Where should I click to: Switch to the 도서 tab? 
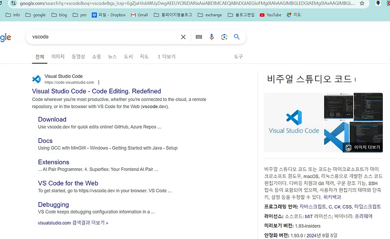coord(128,57)
